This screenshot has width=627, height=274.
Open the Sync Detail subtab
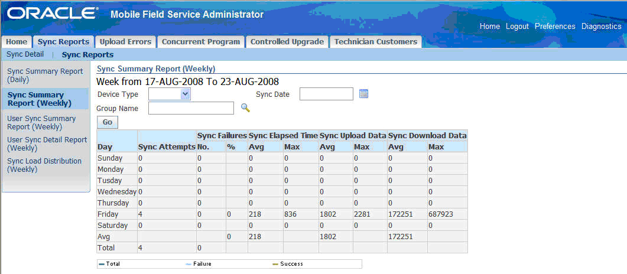(x=25, y=54)
